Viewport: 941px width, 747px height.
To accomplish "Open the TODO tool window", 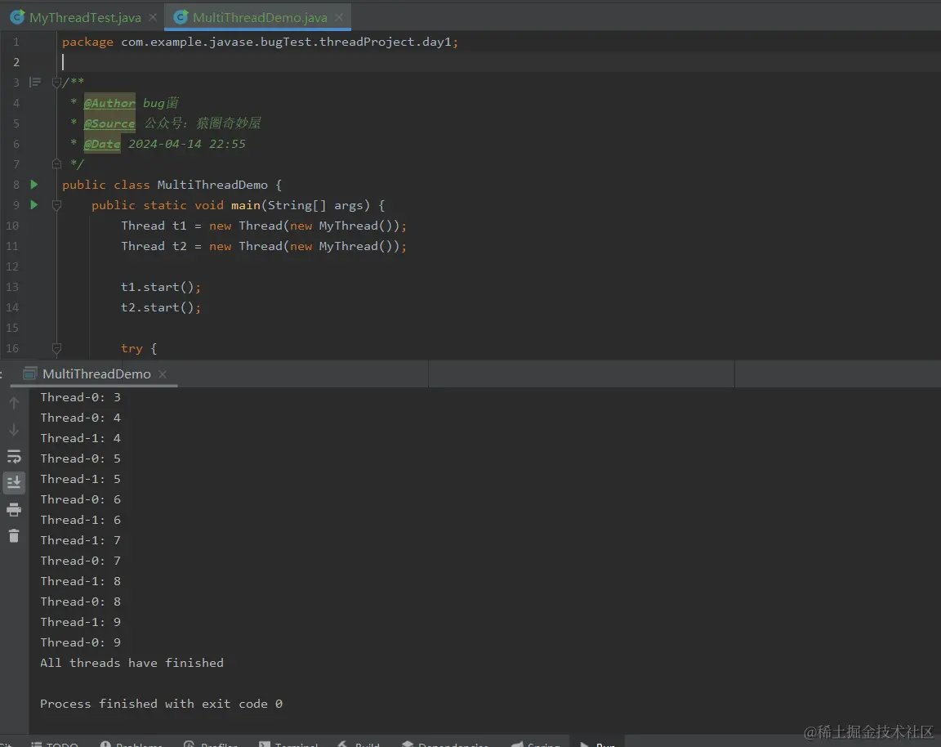I will (55, 744).
